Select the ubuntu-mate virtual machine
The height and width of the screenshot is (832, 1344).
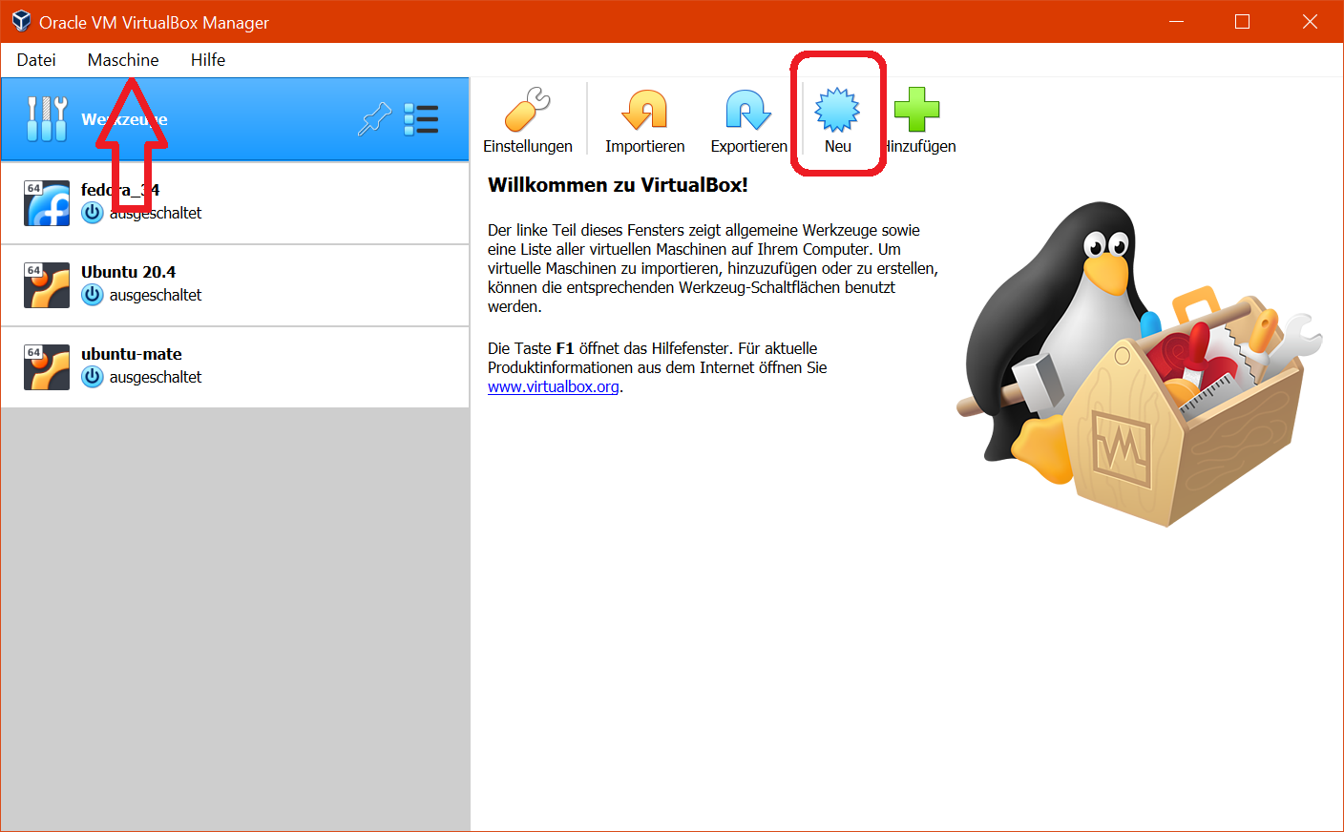pyautogui.click(x=235, y=367)
